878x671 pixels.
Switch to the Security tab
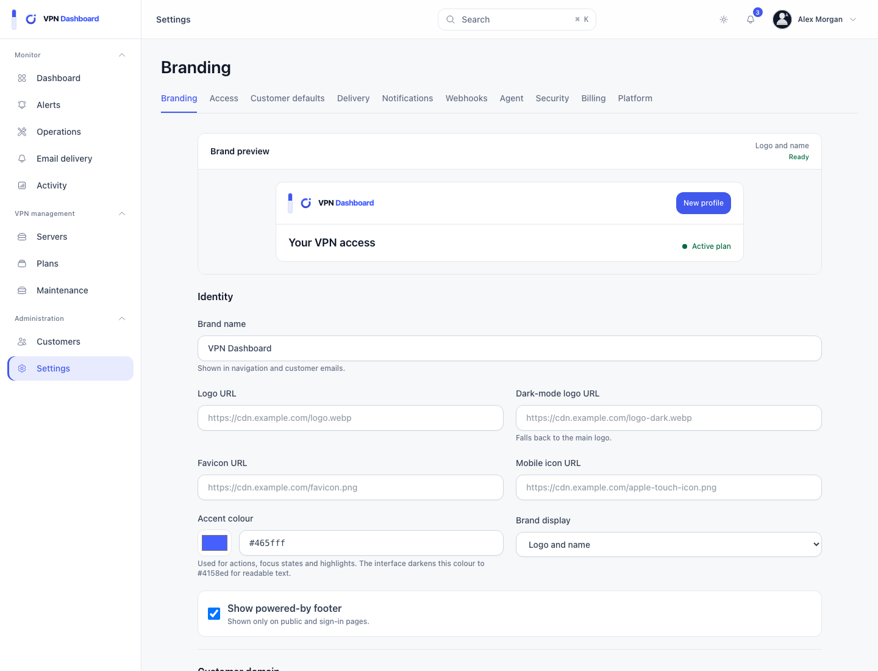click(552, 98)
